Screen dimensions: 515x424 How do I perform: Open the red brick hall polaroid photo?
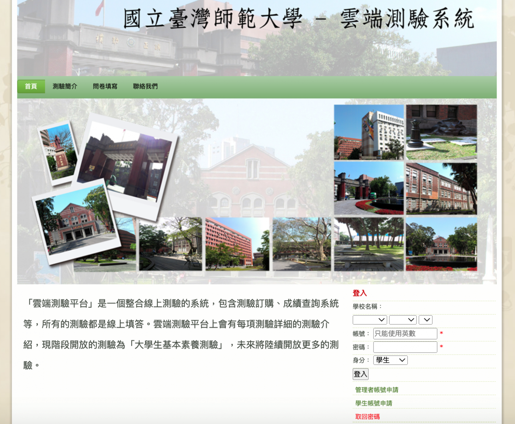(75, 222)
